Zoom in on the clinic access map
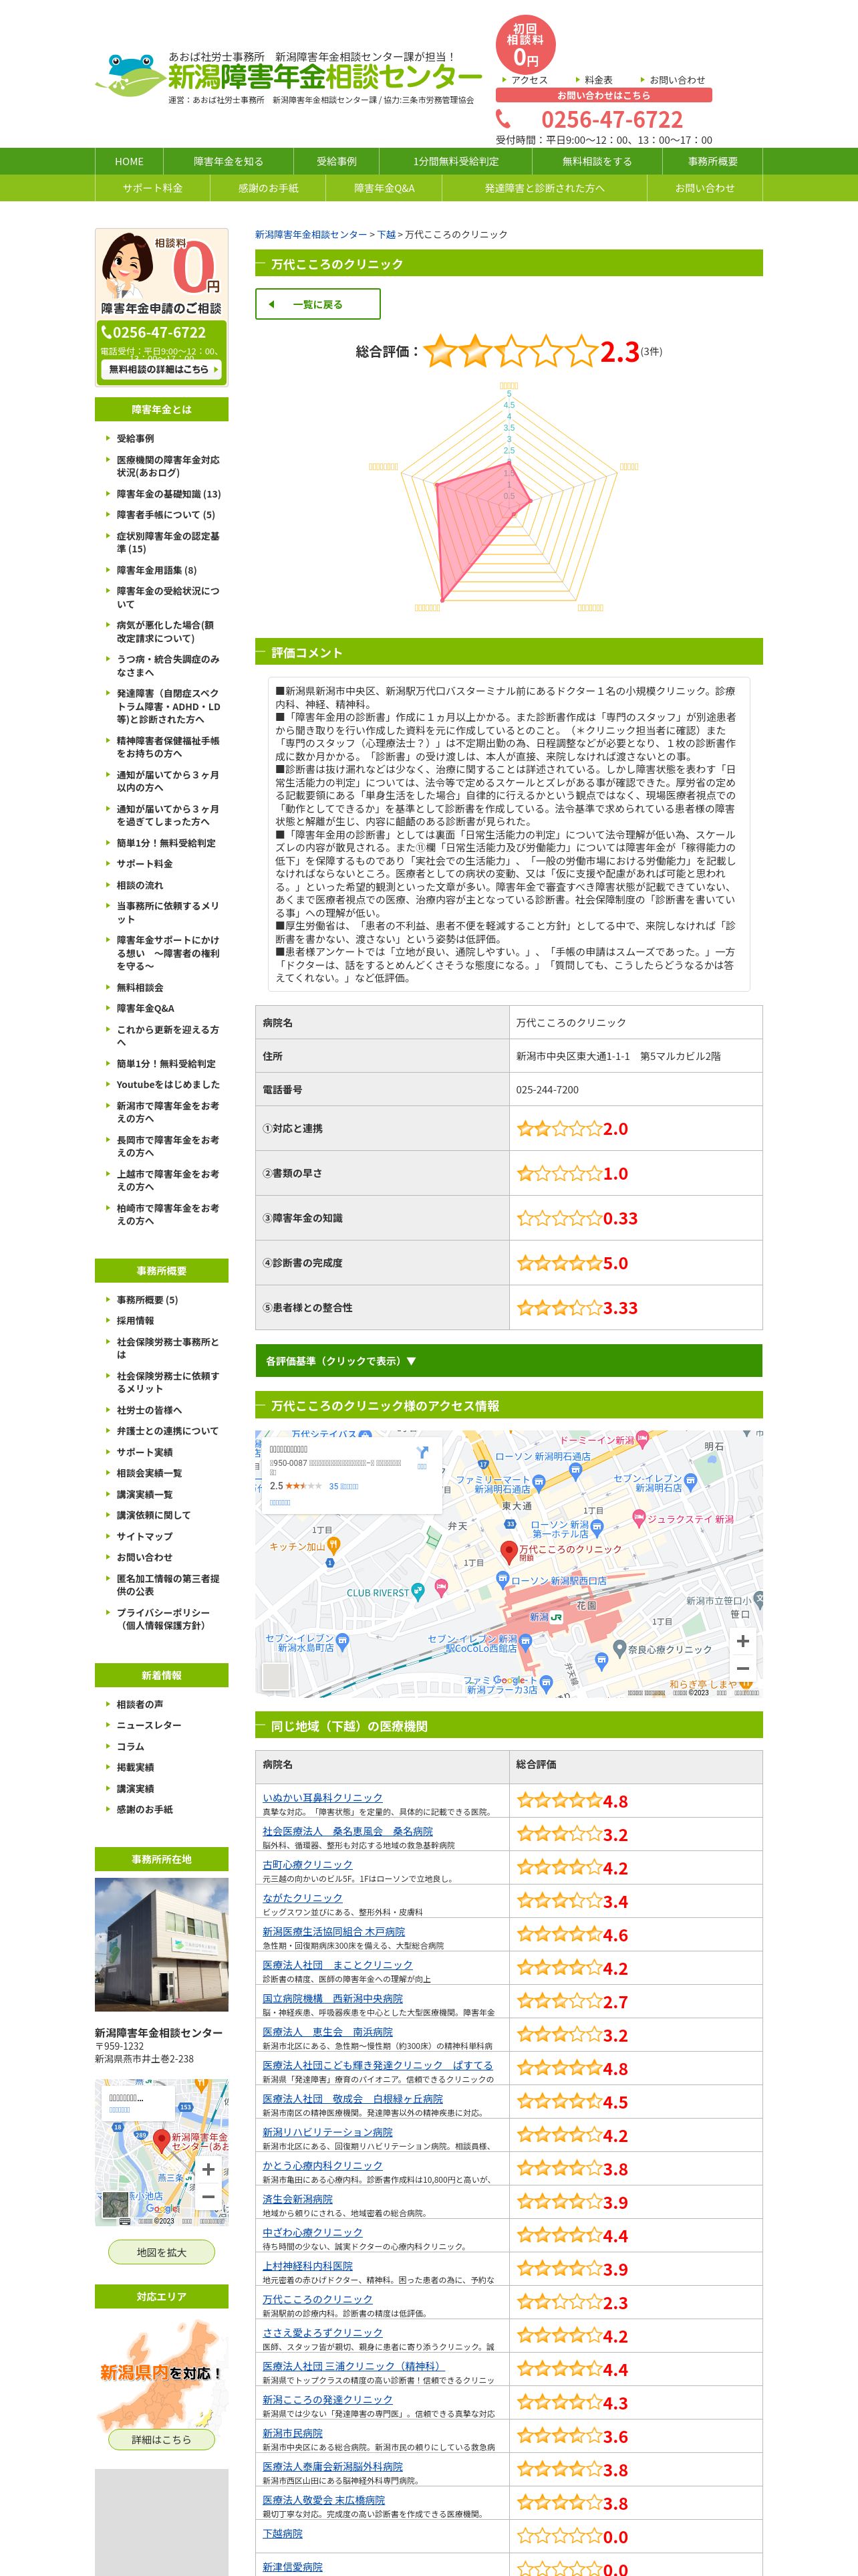The width and height of the screenshot is (858, 2576). (742, 1641)
